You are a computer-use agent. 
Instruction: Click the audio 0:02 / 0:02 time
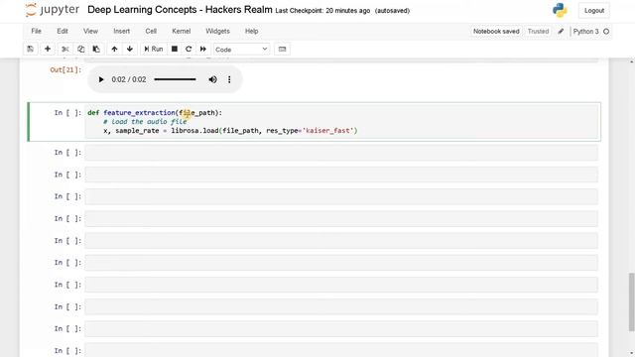(x=129, y=79)
